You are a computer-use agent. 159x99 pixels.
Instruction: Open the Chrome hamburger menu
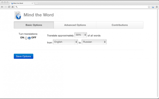pos(157,7)
